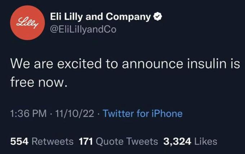Viewport: 245px width, 154px height.
Task: Click the verified checkmark badge
Action: coord(157,17)
